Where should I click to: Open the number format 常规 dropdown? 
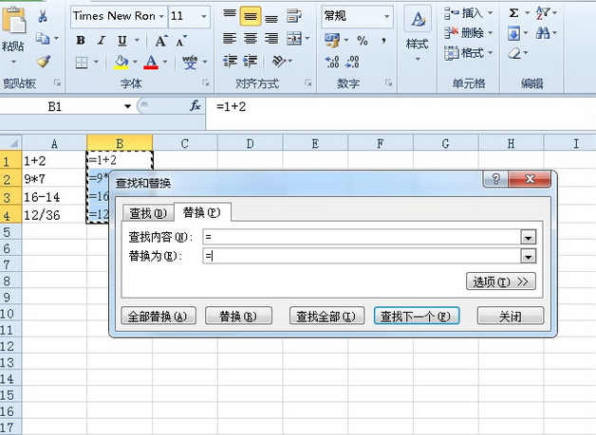pyautogui.click(x=387, y=16)
